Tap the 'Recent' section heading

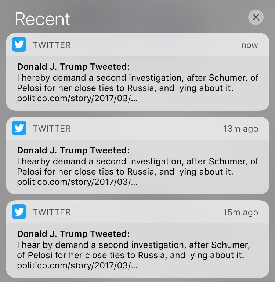click(x=42, y=19)
